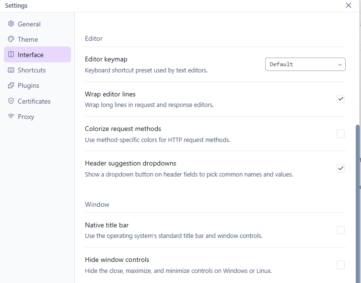361x283 pixels.
Task: Click the settings pane vertical scrollbar
Action: point(357,204)
